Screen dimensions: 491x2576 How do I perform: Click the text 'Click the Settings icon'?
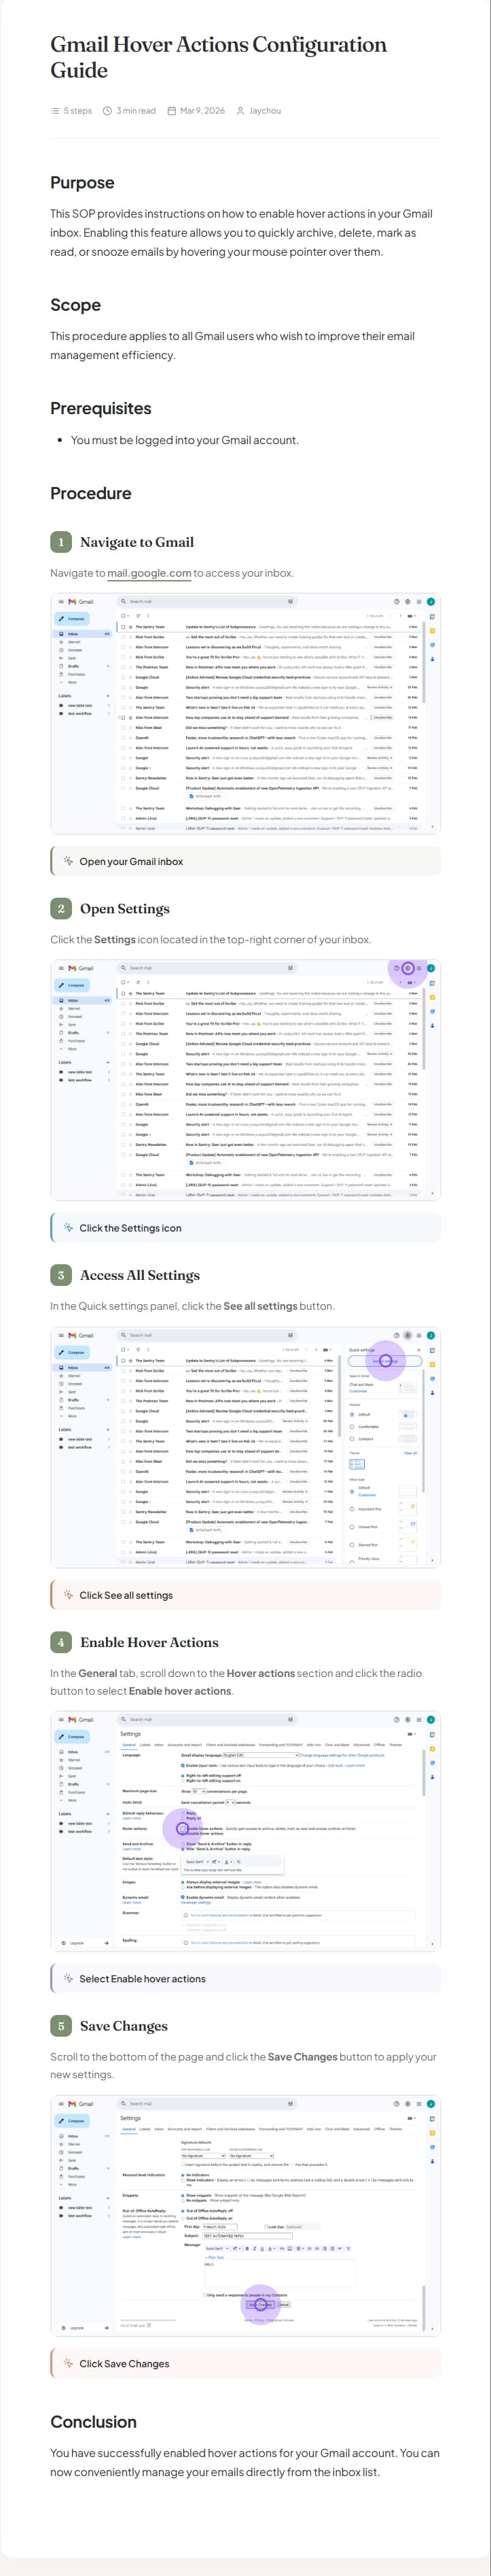(131, 1228)
